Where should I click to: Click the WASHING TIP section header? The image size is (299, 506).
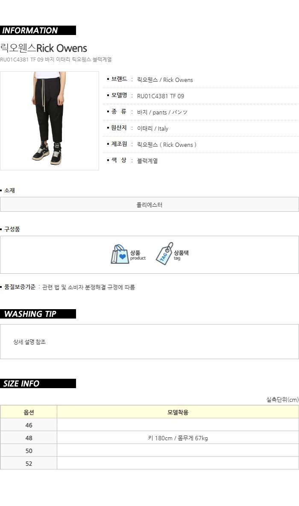point(38,314)
